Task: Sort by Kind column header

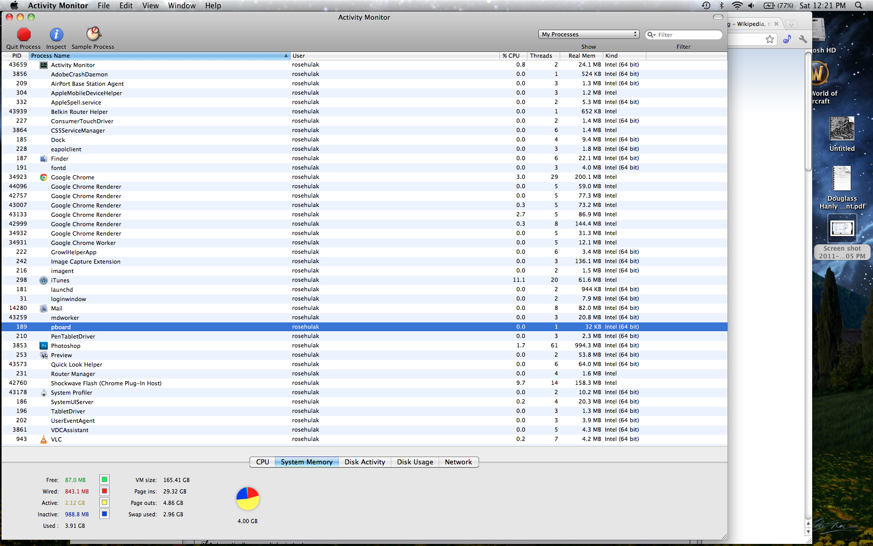Action: tap(624, 56)
